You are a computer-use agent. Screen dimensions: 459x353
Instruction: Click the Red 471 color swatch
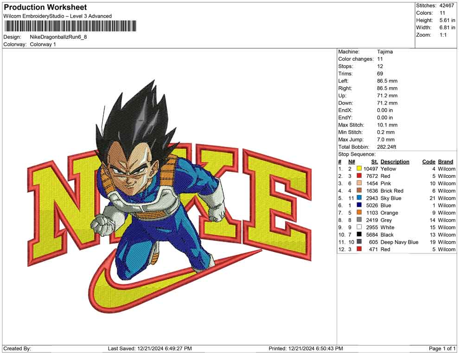click(x=359, y=249)
